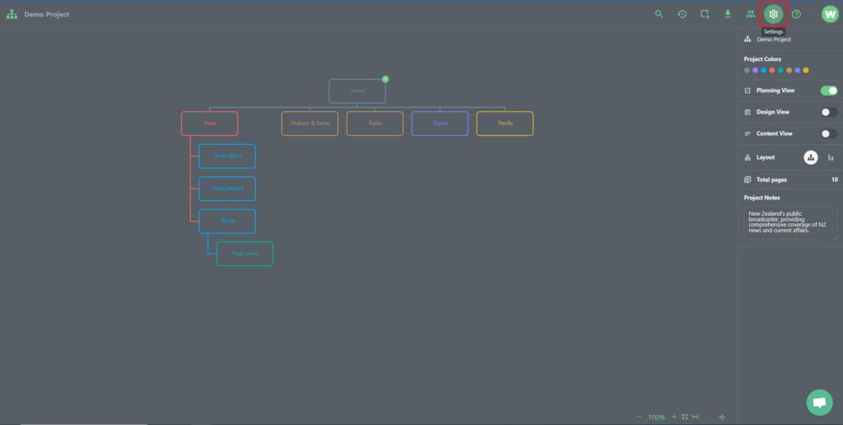Image resolution: width=843 pixels, height=425 pixels.
Task: Zoom in with the plus icon
Action: click(x=674, y=417)
